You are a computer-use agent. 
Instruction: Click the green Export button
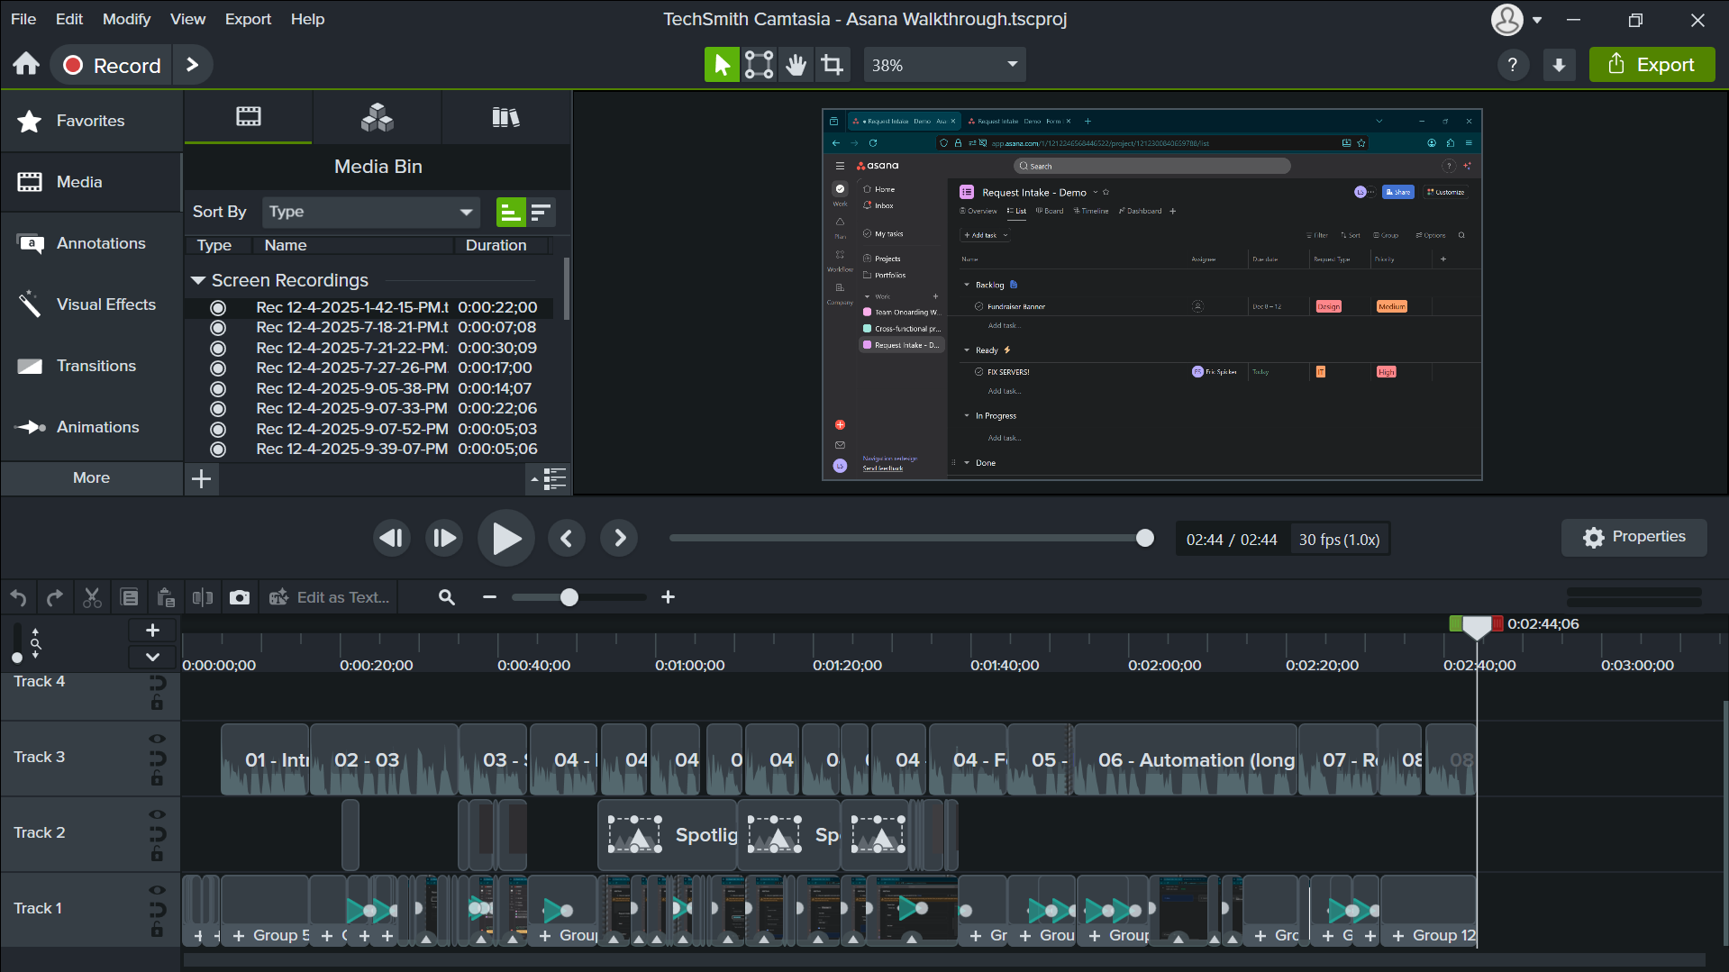pos(1652,65)
